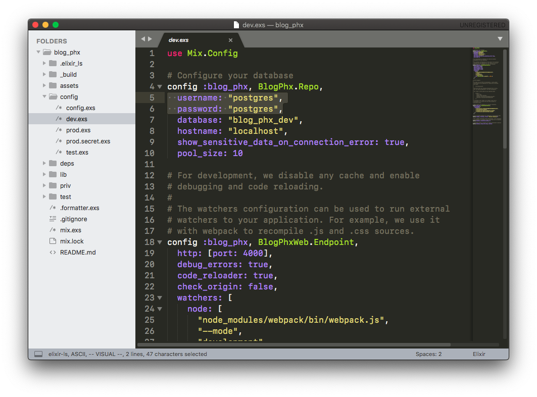Place cursor on "blog_phx_dev" string

[263, 120]
